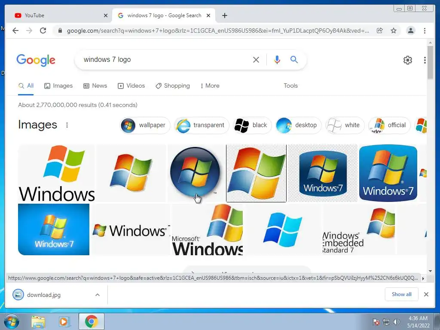This screenshot has width=440, height=330.
Task: Open the Windows Embedded Standard 7 image
Action: point(359,229)
